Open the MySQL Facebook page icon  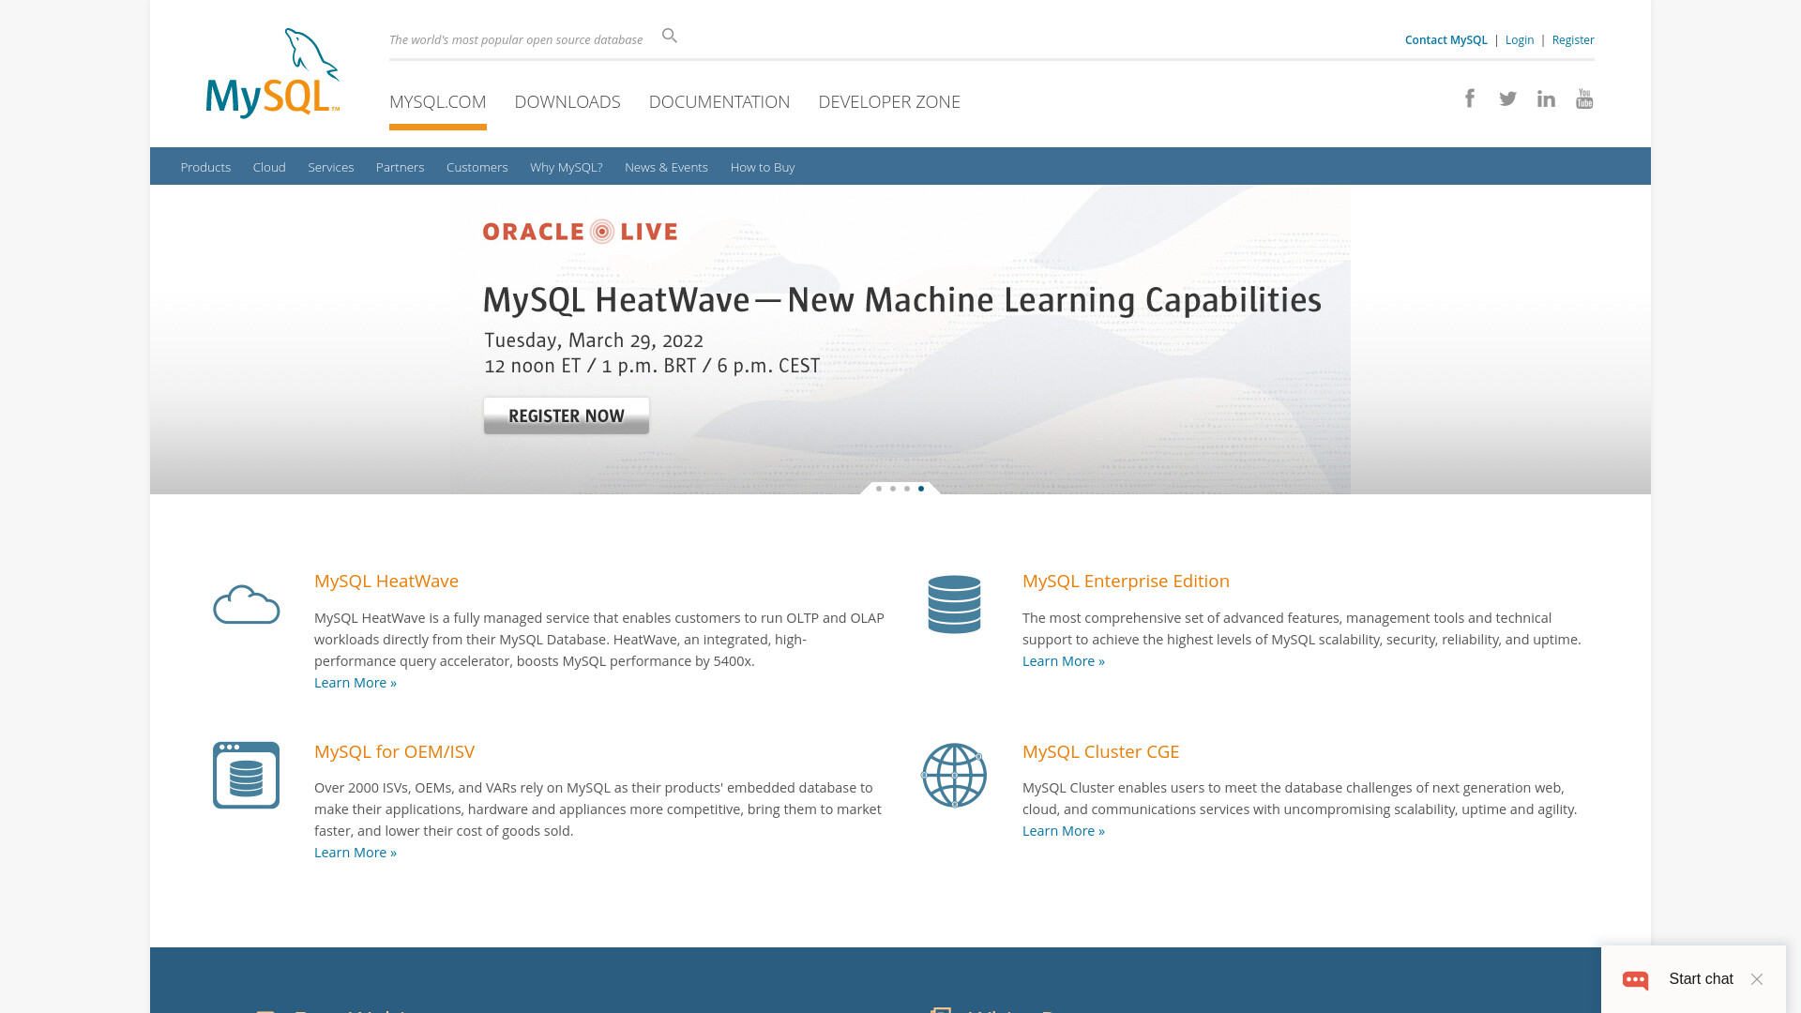[1470, 98]
